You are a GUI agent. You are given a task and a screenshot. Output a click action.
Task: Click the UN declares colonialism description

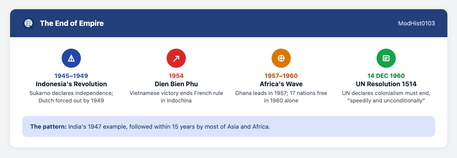(x=386, y=97)
